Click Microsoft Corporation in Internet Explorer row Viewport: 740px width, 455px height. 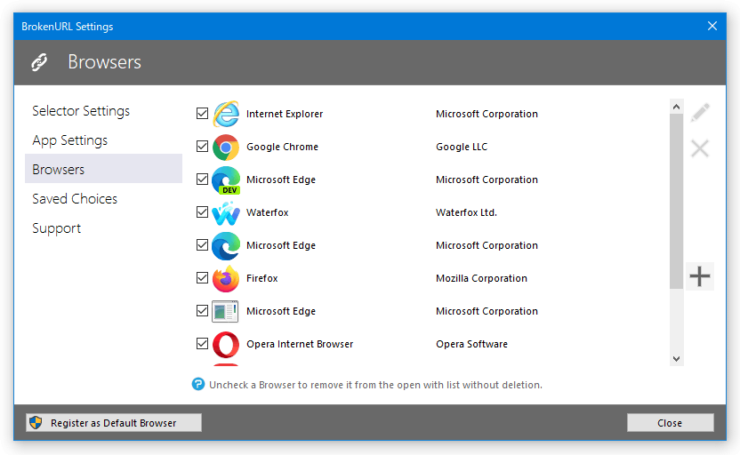pos(487,114)
